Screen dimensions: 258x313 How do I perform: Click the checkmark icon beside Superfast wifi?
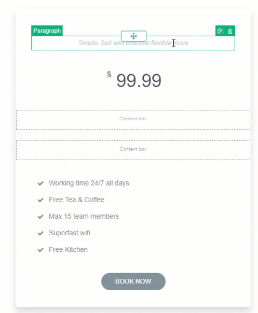40,233
